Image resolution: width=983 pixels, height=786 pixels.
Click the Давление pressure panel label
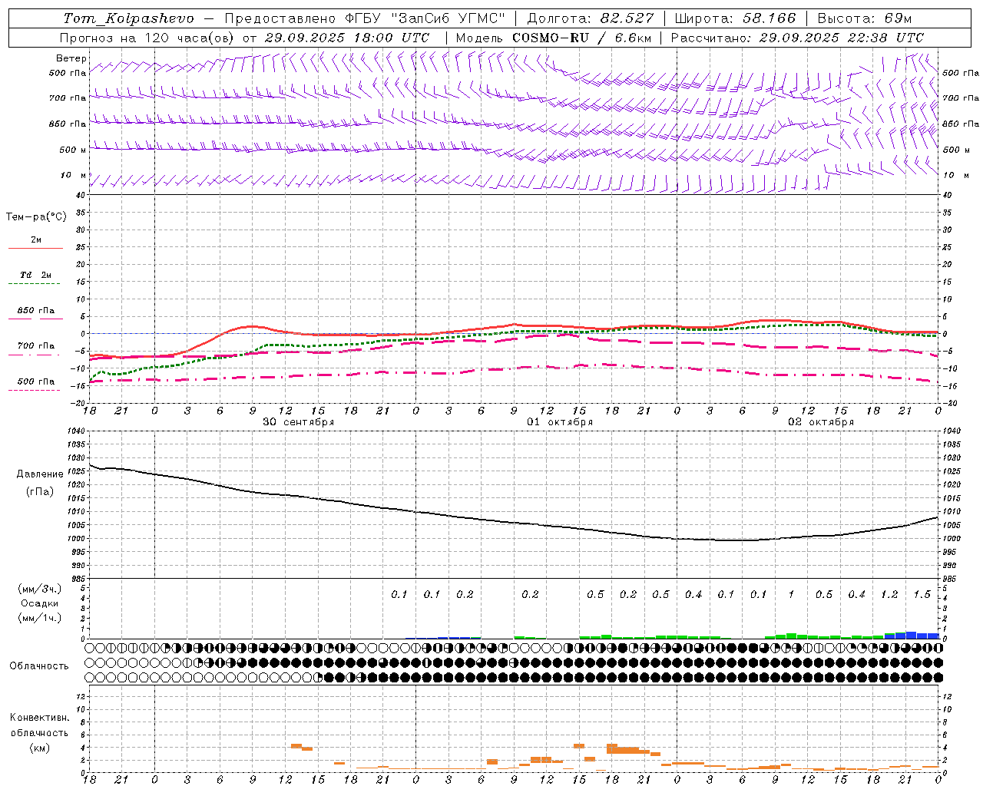(x=40, y=474)
